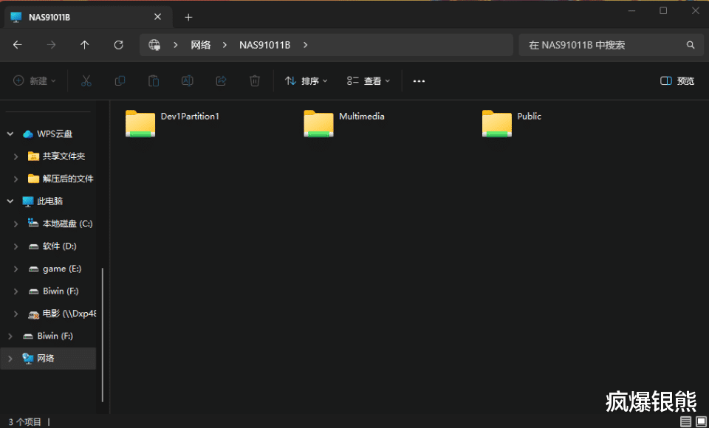
Task: Close the NAS91011B tab
Action: pos(157,17)
